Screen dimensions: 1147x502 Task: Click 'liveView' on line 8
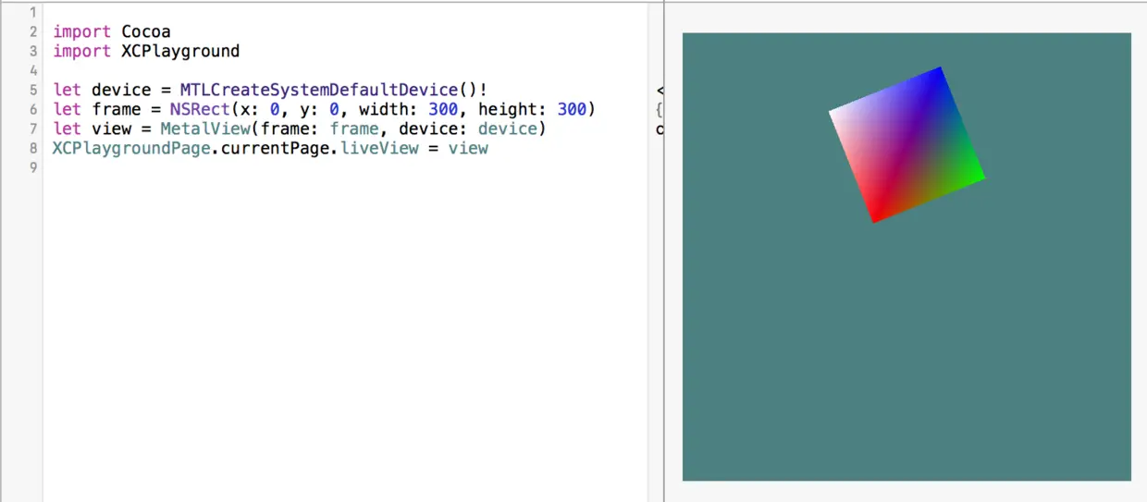(379, 148)
